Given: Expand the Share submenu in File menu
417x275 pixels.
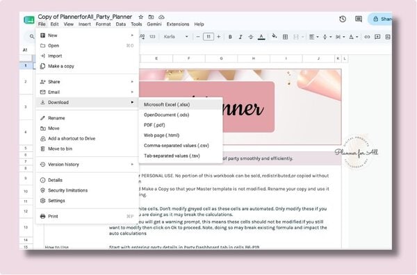Looking at the screenshot, I should (x=87, y=82).
